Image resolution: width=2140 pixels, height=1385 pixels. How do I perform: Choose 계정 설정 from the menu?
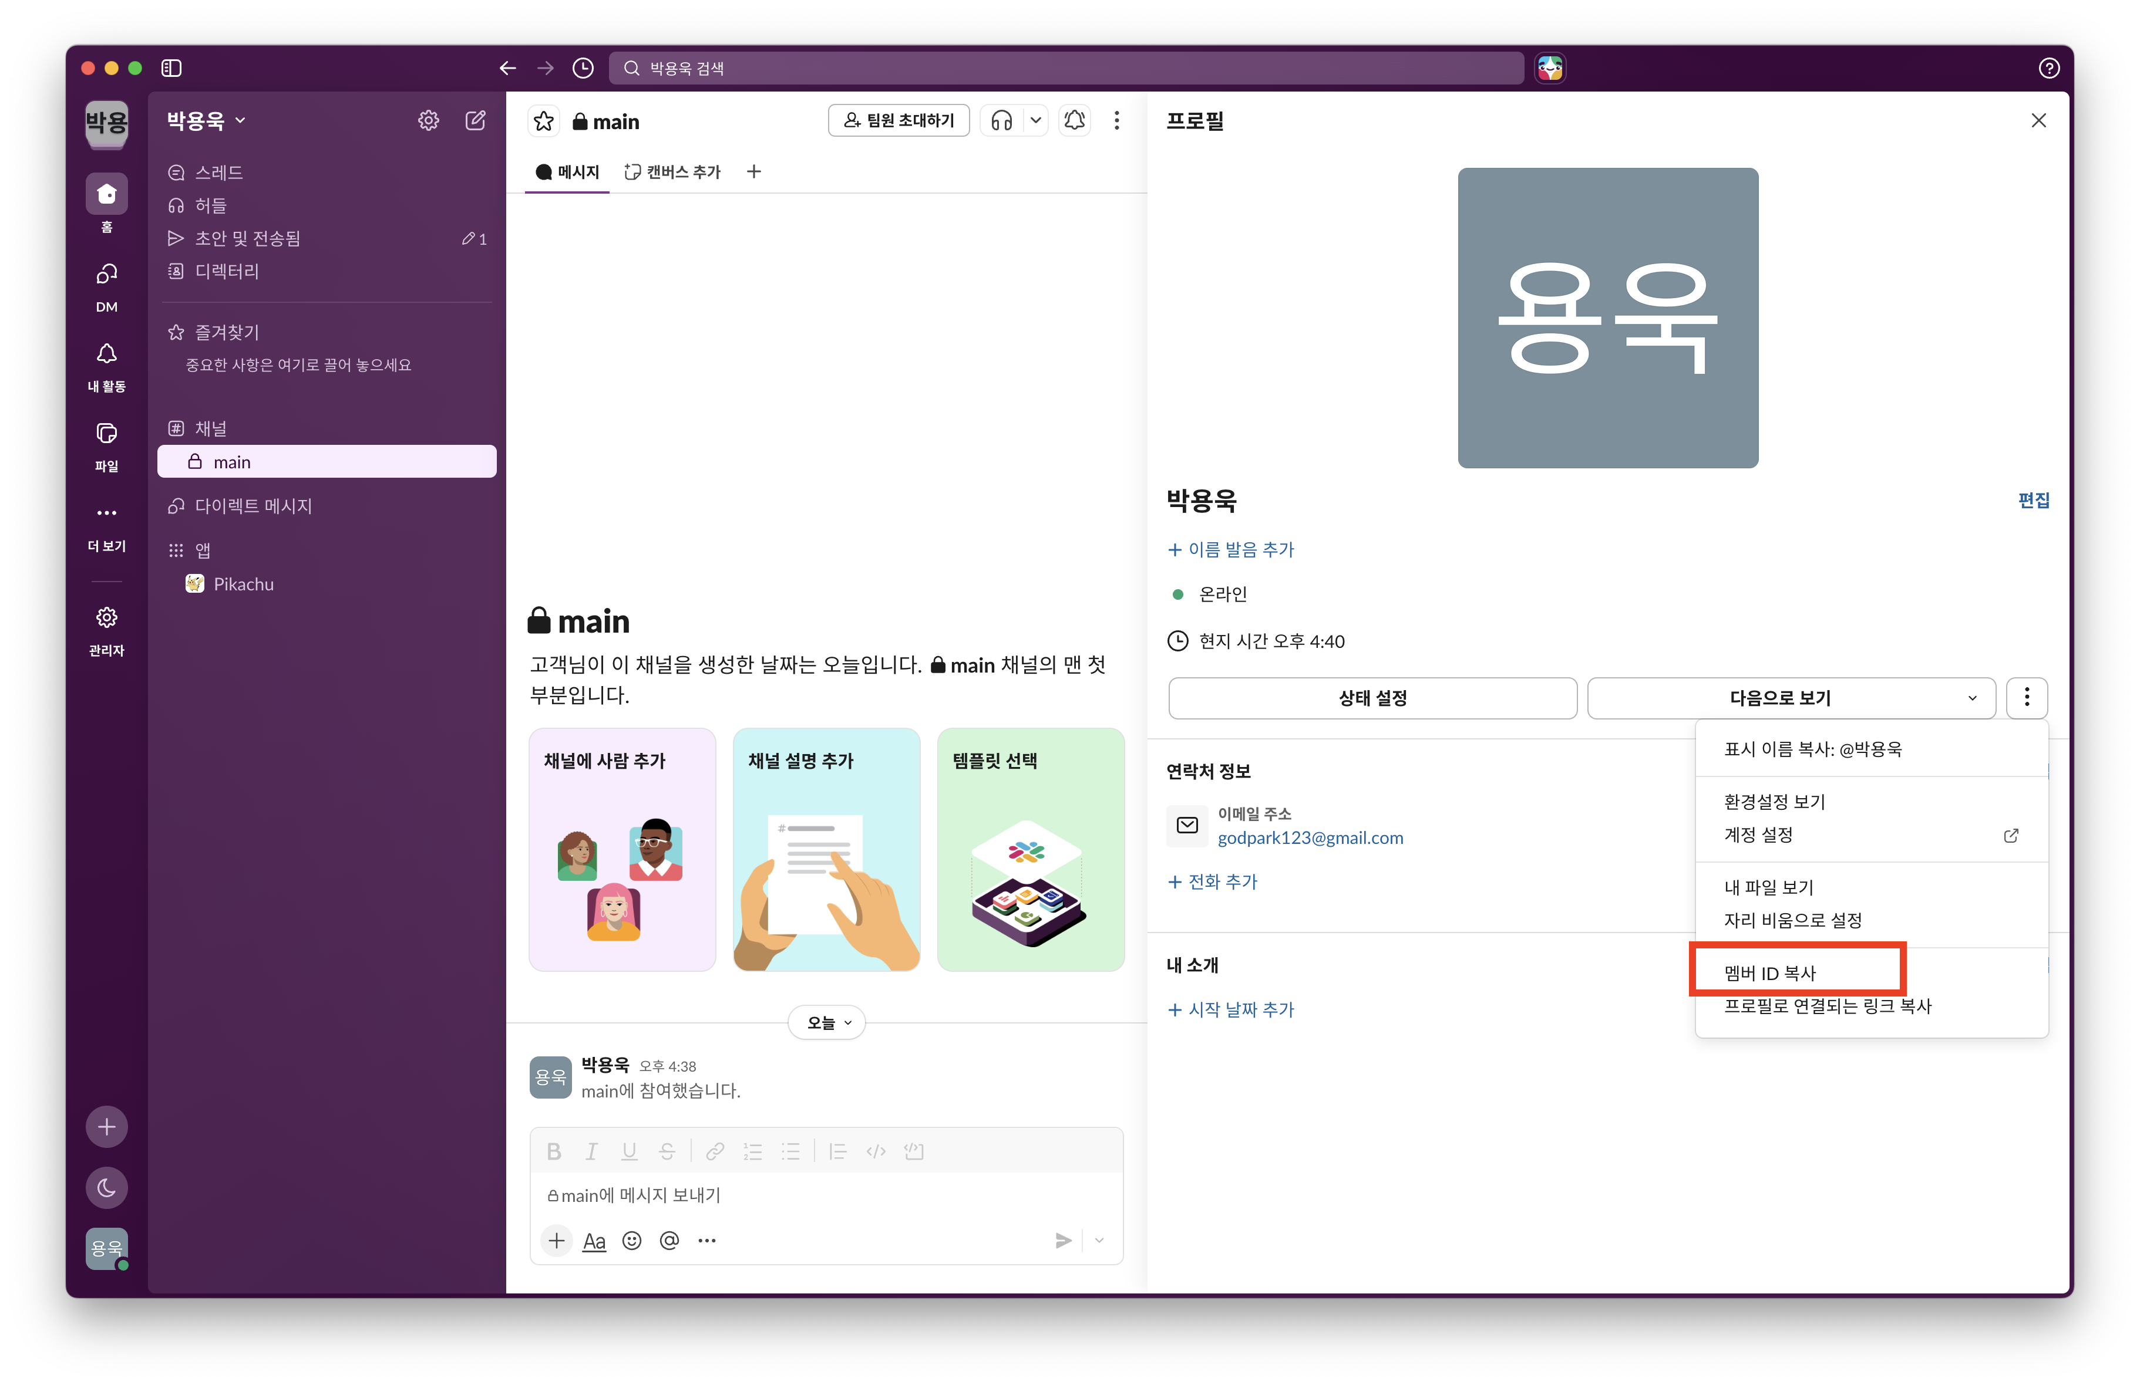point(1871,835)
